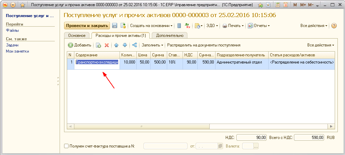Open the title bar small dropdown arrow after M-
This screenshot has width=345, height=155.
317,6
